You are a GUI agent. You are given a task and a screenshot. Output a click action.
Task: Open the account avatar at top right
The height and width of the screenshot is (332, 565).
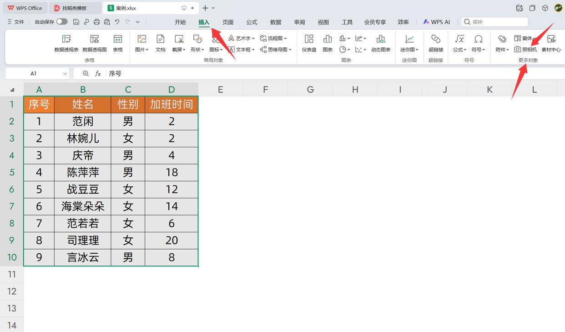[x=558, y=8]
